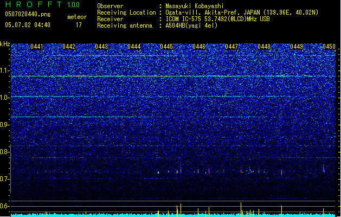Screen dimensions: 341x217
Task: Click the 0444 time marker
Action: click(x=134, y=47)
